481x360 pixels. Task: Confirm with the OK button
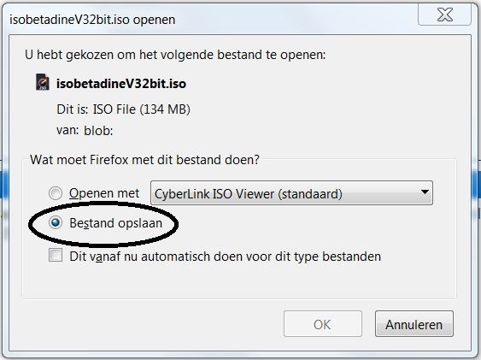tap(323, 324)
